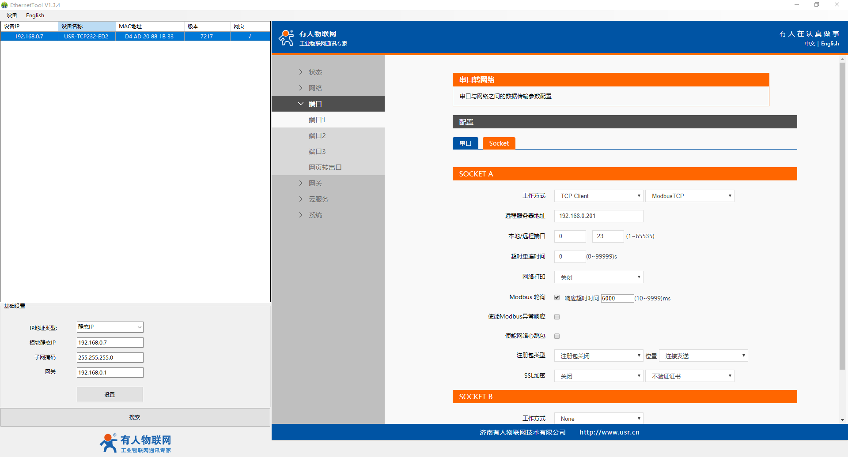Uncheck the Modbus 轮询 checkbox
848x457 pixels.
[x=557, y=297]
